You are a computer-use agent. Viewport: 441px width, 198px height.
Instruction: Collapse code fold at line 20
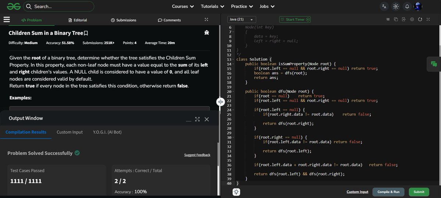tap(234, 91)
